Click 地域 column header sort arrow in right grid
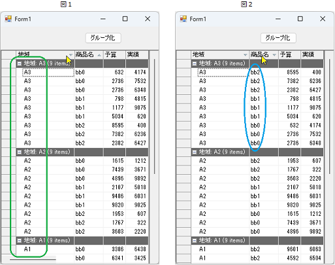The height and width of the screenshot is (265, 335). pyautogui.click(x=246, y=55)
